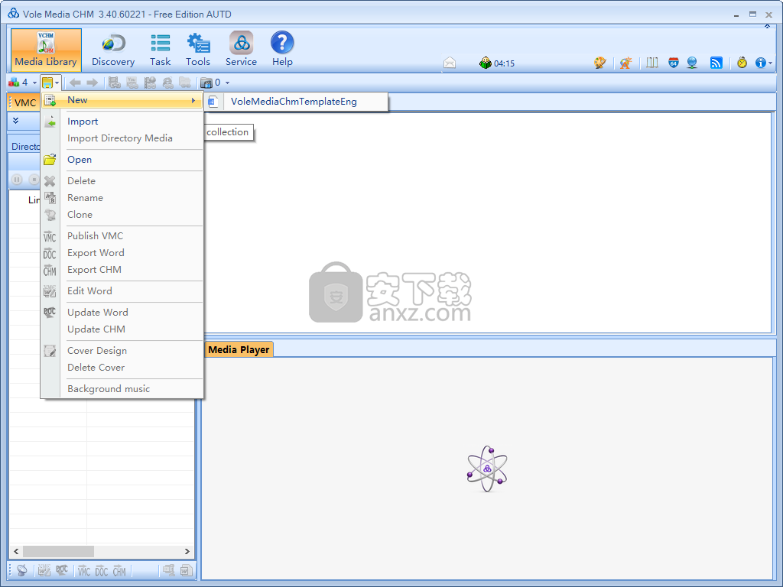
Task: Click the blue info icon
Action: pyautogui.click(x=760, y=63)
